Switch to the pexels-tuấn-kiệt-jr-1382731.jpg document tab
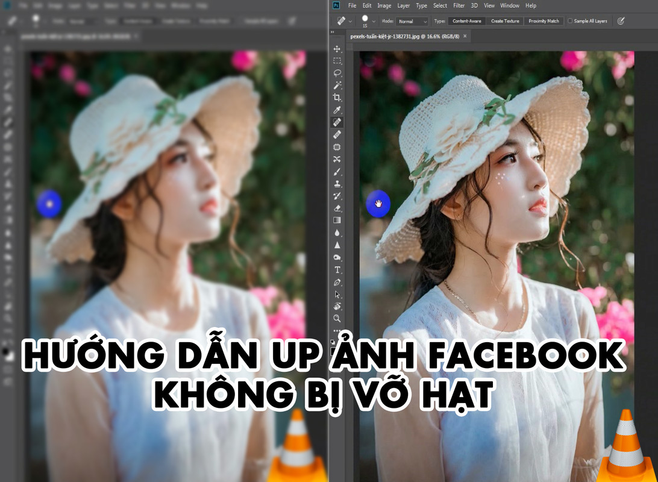Image resolution: width=658 pixels, height=482 pixels. (x=404, y=37)
